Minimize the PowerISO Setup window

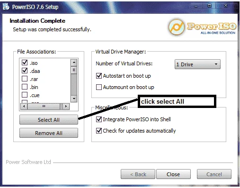click(196, 6)
